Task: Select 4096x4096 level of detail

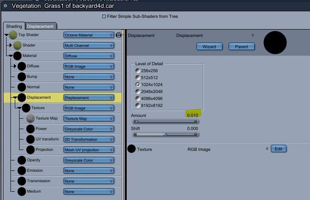Action: (x=138, y=98)
